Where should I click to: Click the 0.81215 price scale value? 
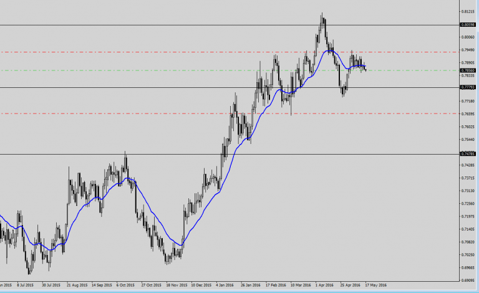(x=469, y=11)
